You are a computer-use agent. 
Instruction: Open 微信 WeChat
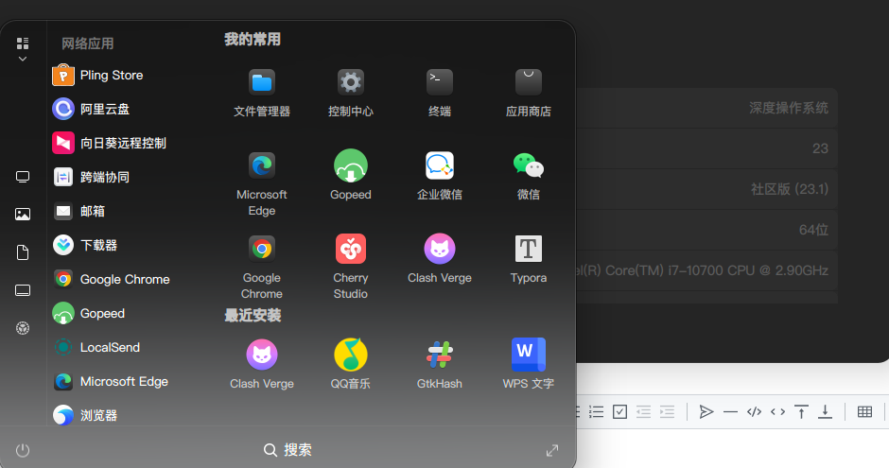(x=529, y=176)
